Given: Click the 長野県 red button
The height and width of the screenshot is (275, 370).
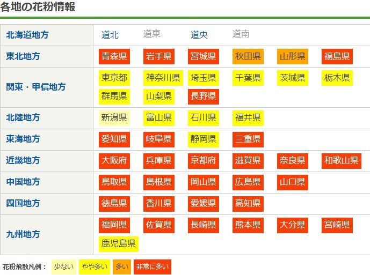Looking at the screenshot, I should pyautogui.click(x=204, y=96).
